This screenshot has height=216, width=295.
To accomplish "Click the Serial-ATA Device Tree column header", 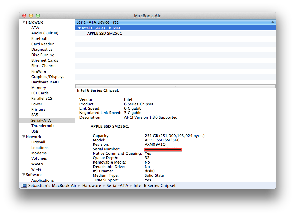I will (175, 22).
